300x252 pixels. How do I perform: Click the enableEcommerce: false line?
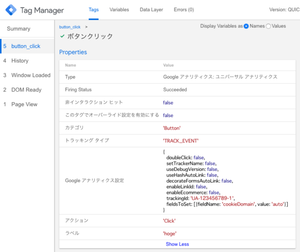[193, 193]
